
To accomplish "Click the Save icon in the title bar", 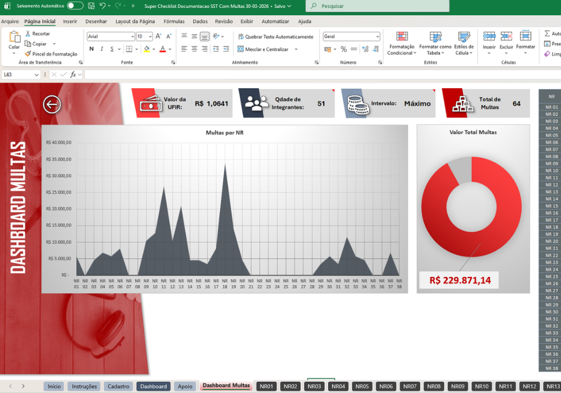I will click(x=91, y=6).
